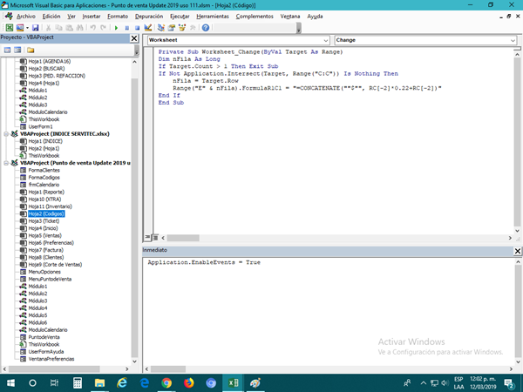Select ModuloCalendario module in lower project
The width and height of the screenshot is (523, 392).
tap(48, 329)
